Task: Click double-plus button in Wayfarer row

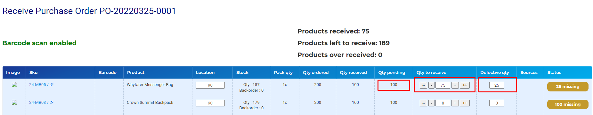Action: point(465,85)
